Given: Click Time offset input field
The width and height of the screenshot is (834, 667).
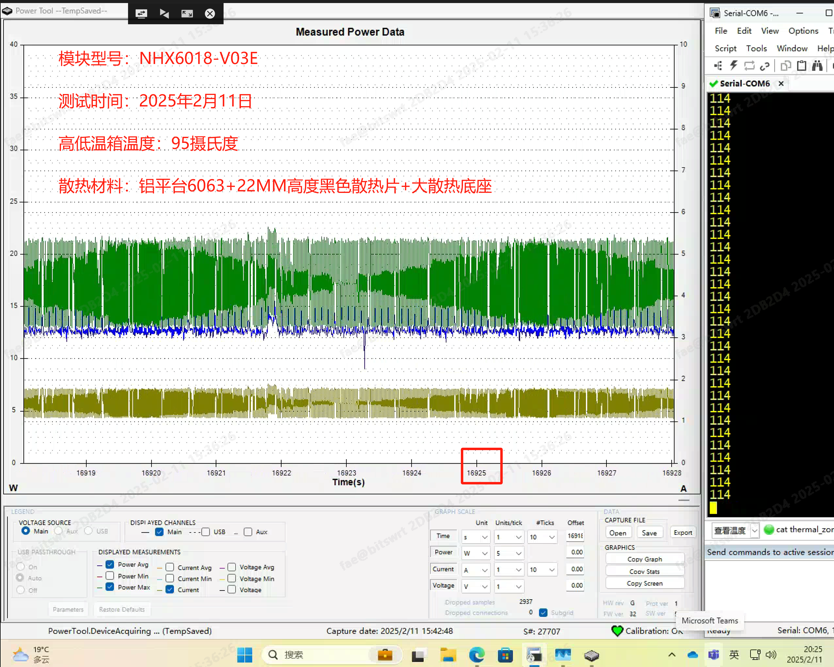Looking at the screenshot, I should point(575,536).
